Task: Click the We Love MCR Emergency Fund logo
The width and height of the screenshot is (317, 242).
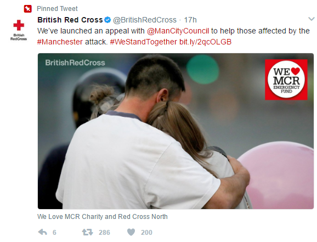Action: [x=286, y=80]
